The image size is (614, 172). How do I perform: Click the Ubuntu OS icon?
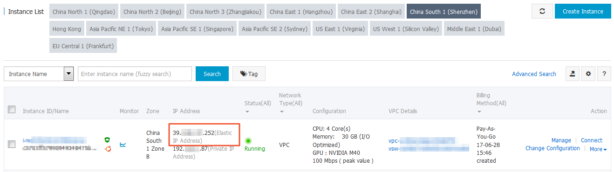click(x=107, y=149)
